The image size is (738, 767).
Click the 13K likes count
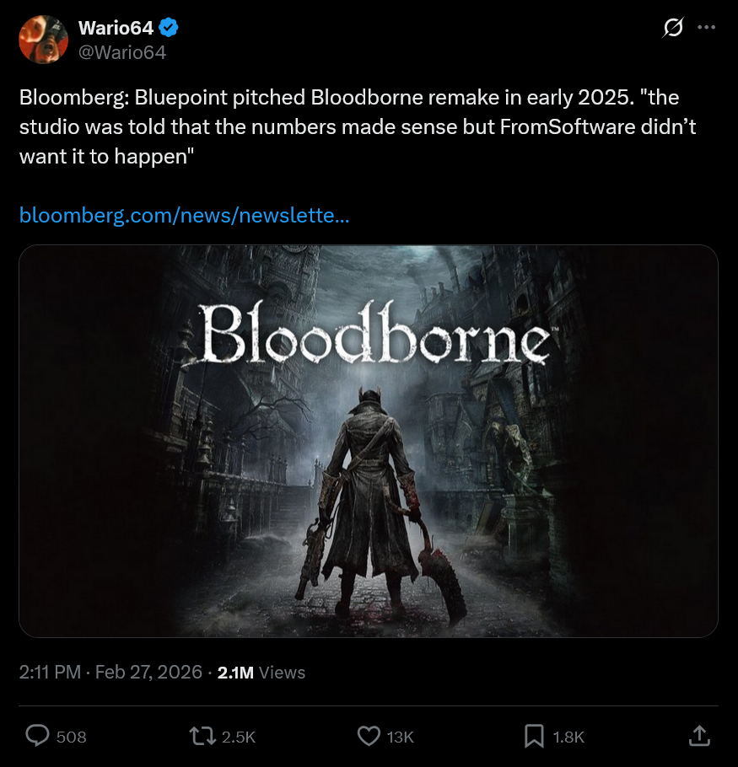point(400,737)
